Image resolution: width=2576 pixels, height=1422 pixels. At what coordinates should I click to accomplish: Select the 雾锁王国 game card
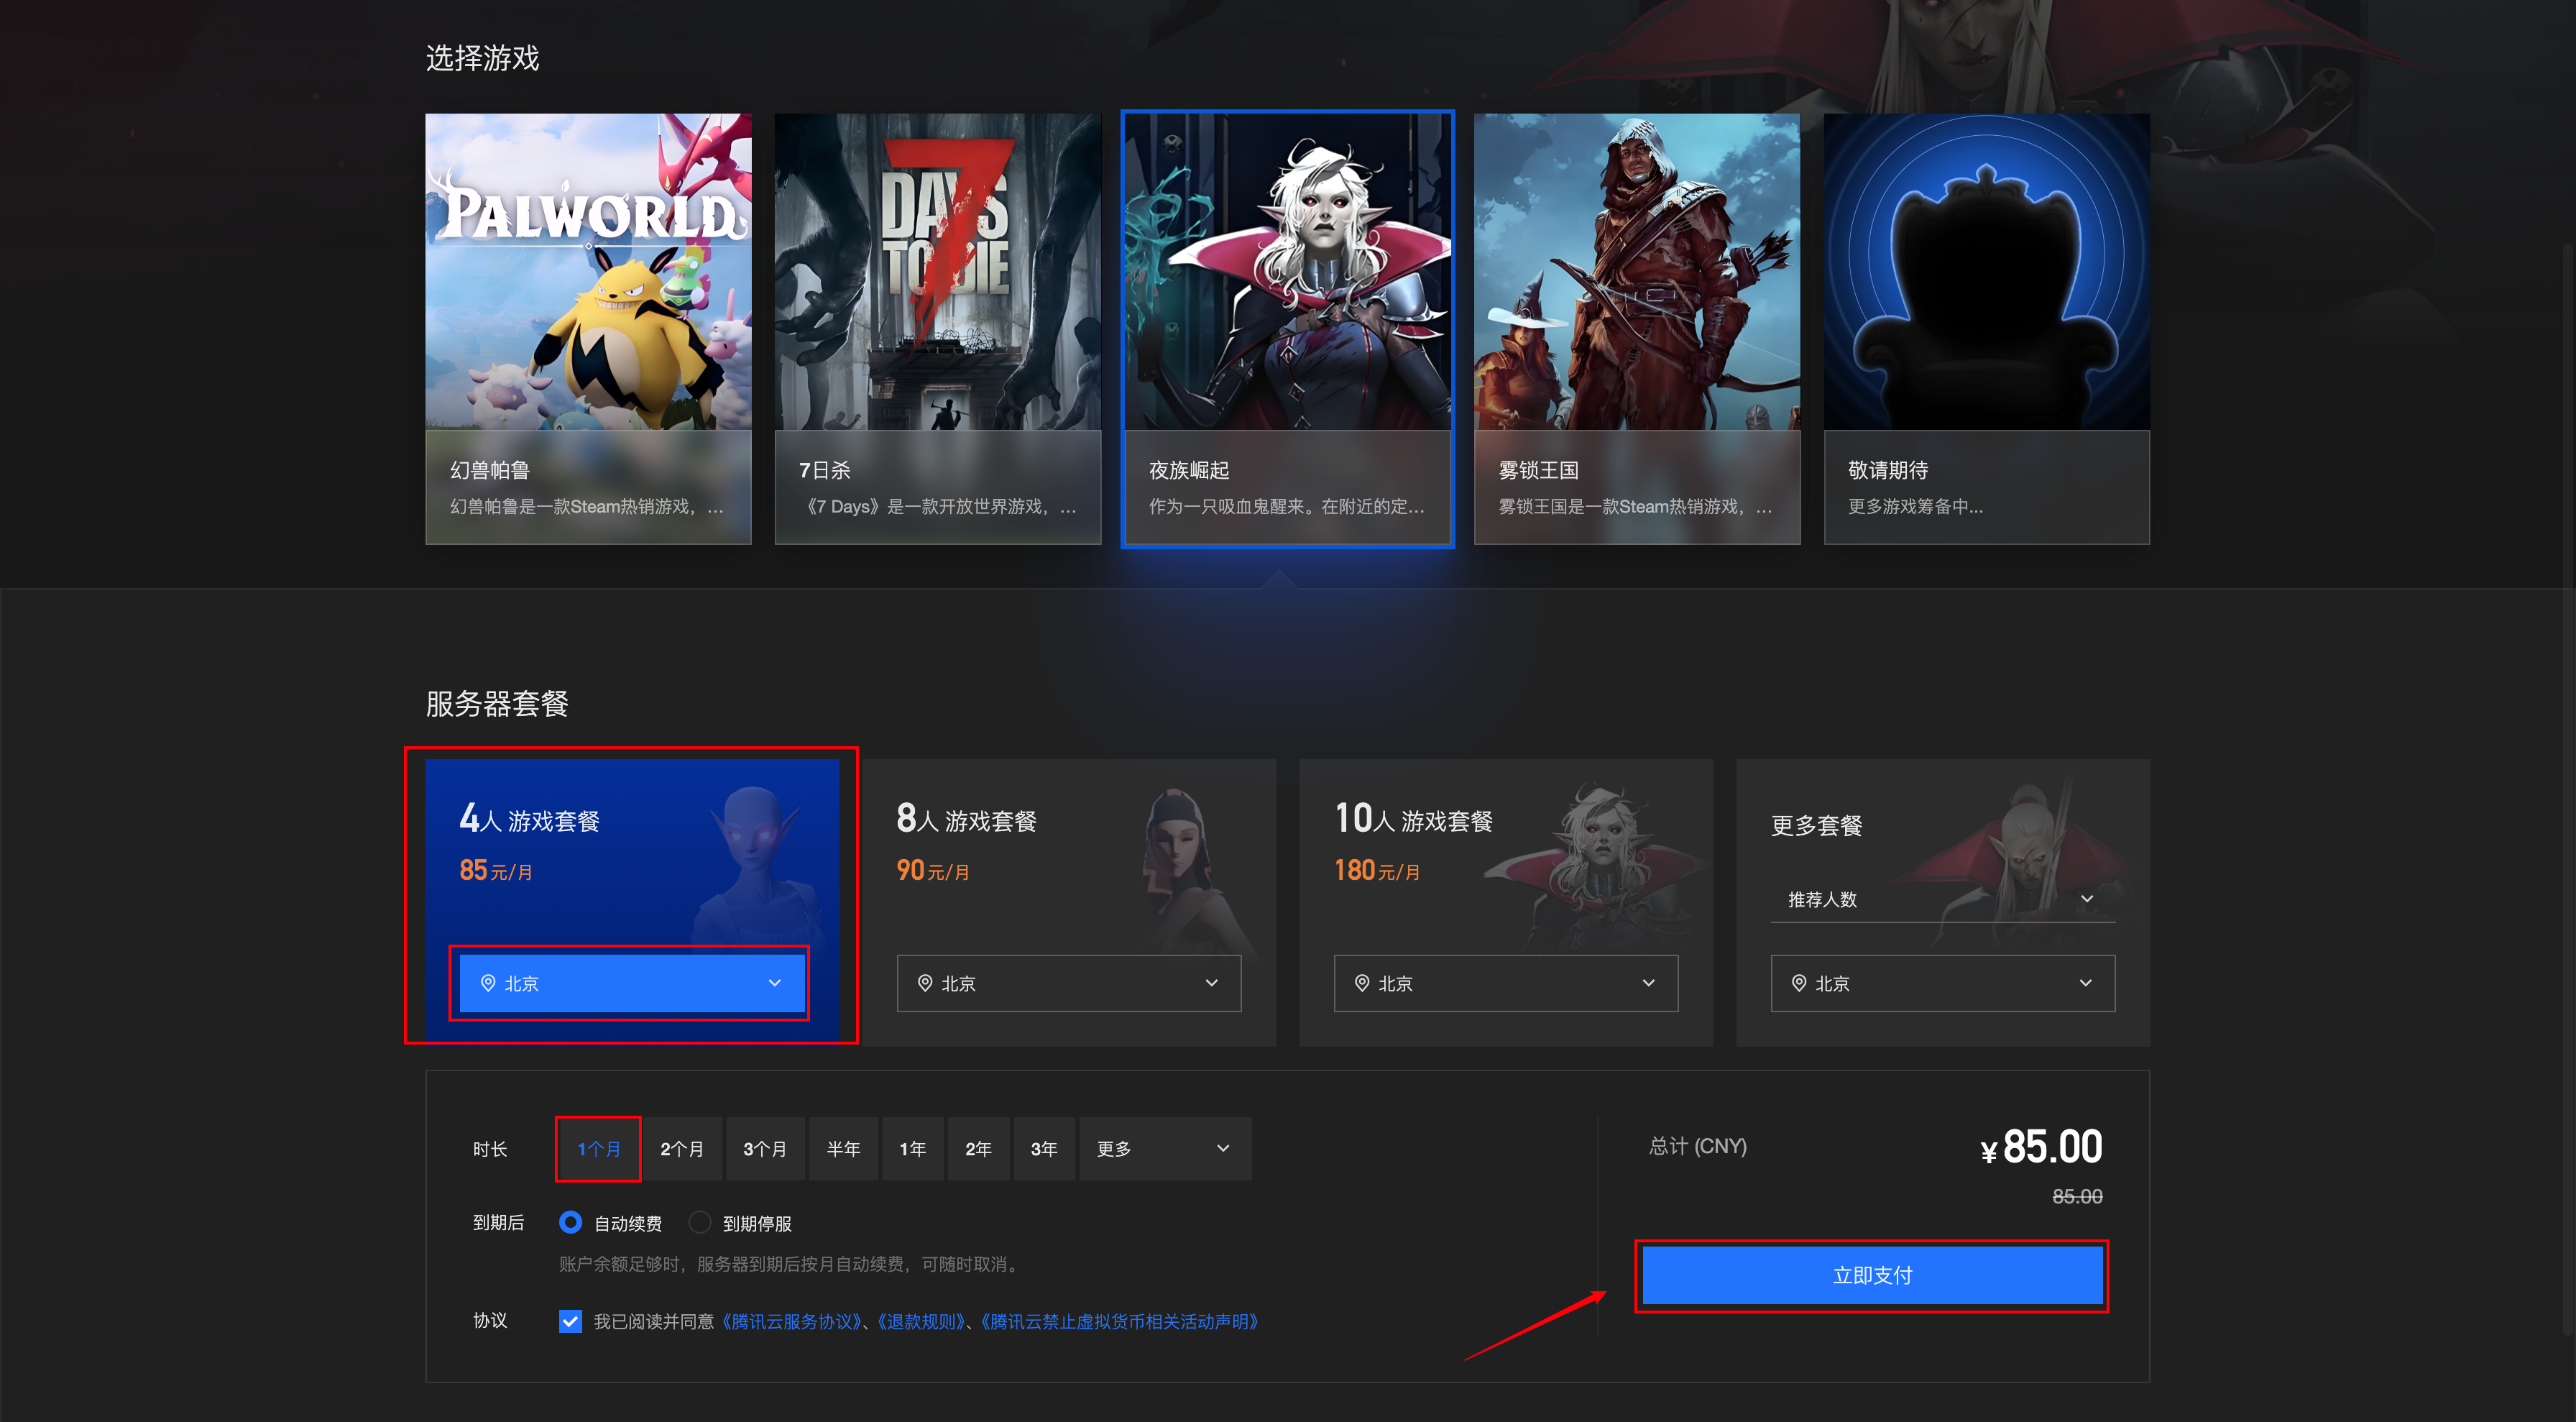[x=1636, y=328]
